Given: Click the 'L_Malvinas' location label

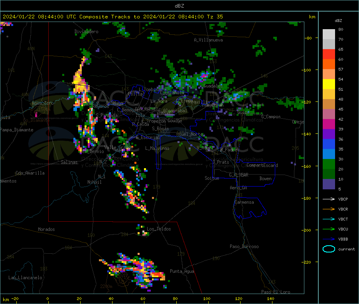Looking at the screenshot, I should pos(157,148).
